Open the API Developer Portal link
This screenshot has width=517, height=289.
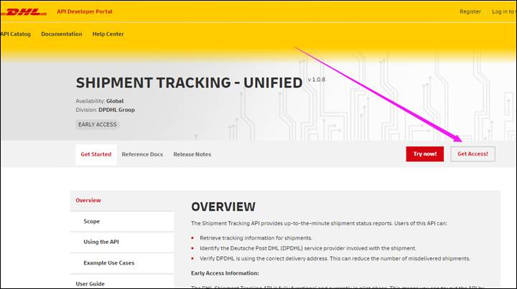pyautogui.click(x=85, y=11)
